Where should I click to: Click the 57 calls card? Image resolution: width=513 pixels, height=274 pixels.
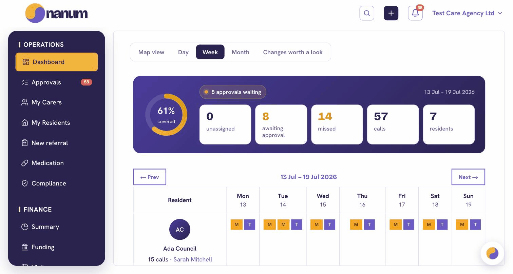[393, 124]
